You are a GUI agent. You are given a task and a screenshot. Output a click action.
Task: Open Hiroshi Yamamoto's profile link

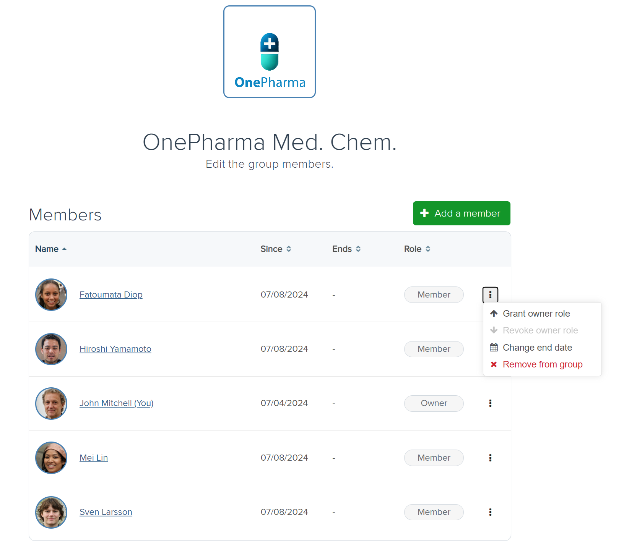point(115,349)
